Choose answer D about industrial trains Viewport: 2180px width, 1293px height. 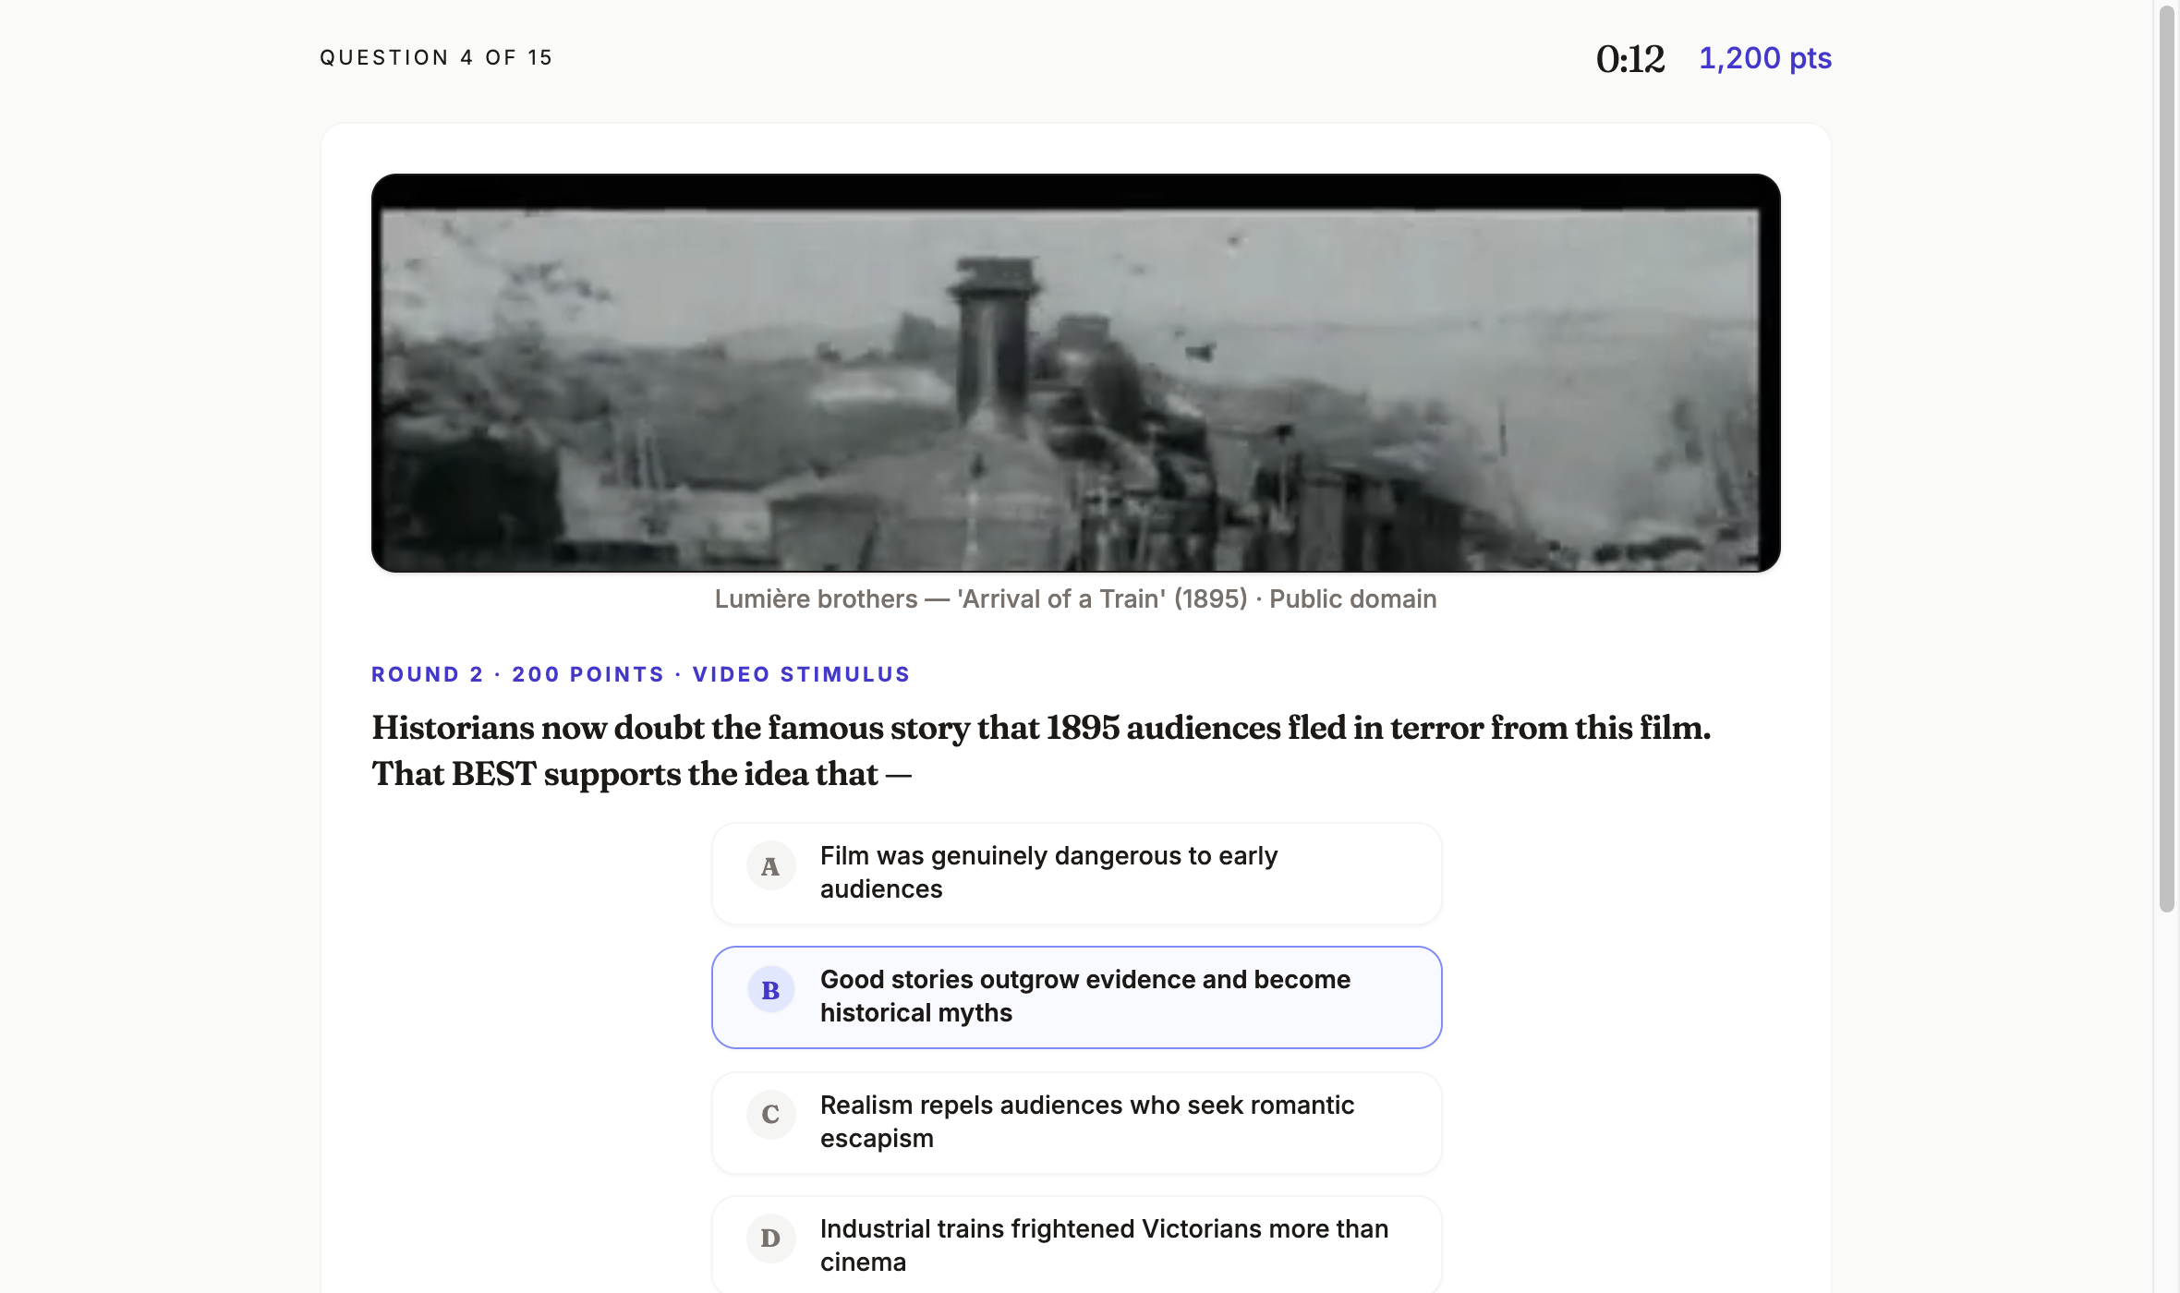coord(1076,1245)
